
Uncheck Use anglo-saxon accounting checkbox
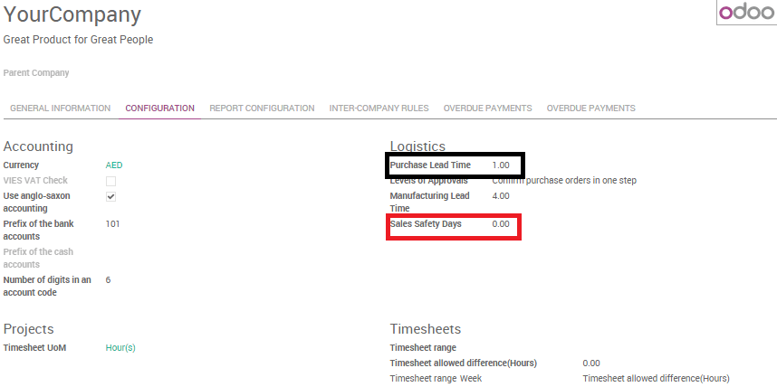point(110,196)
